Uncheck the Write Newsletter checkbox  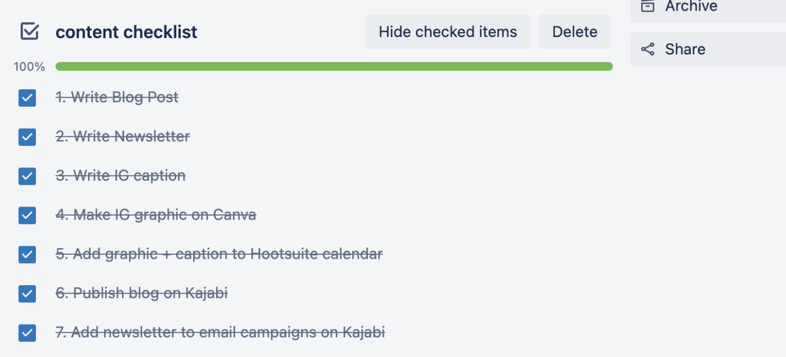coord(27,137)
